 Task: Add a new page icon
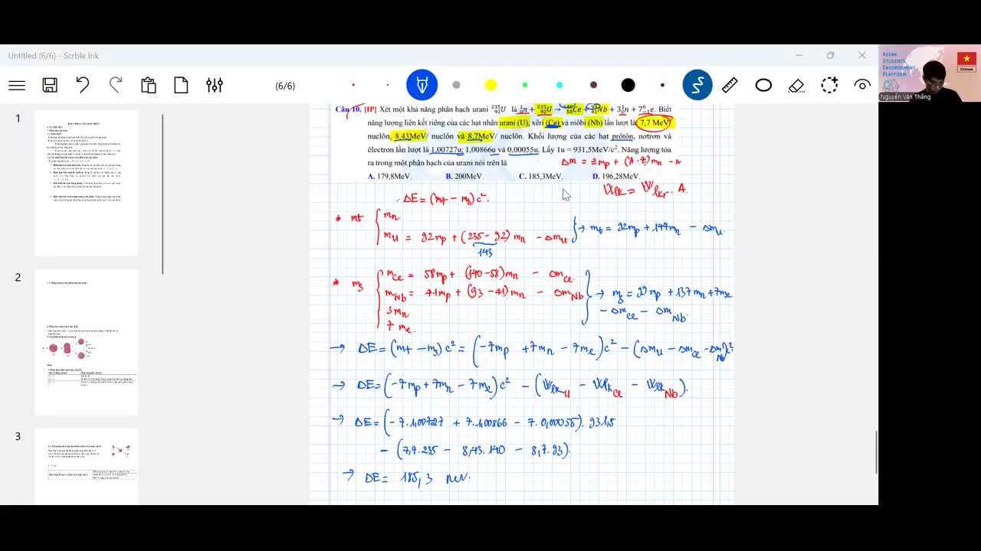pos(182,85)
